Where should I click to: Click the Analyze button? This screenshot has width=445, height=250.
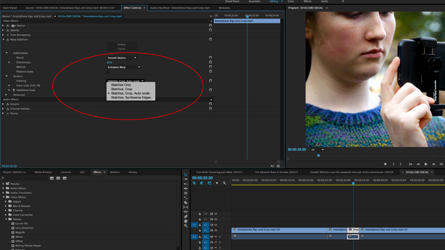tap(122, 44)
